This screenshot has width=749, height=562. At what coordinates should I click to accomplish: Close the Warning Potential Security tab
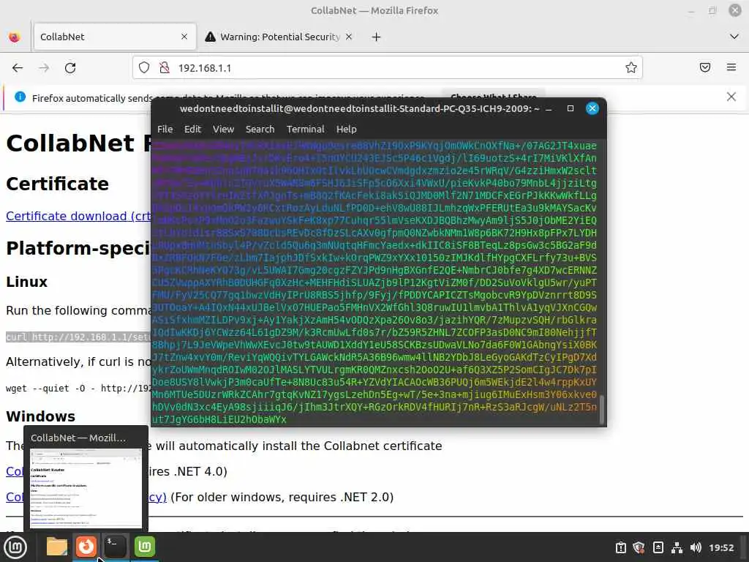point(349,37)
